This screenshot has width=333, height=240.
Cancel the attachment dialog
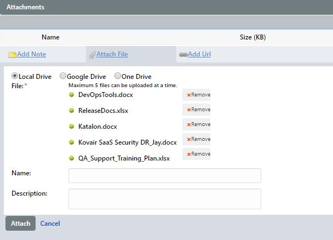tap(50, 224)
